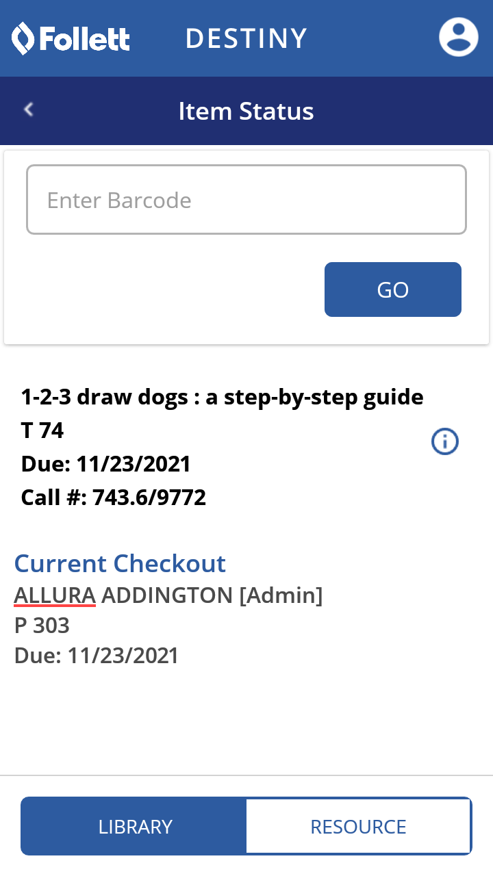Image resolution: width=493 pixels, height=876 pixels.
Task: Click the item barcode T 74
Action: coord(42,430)
